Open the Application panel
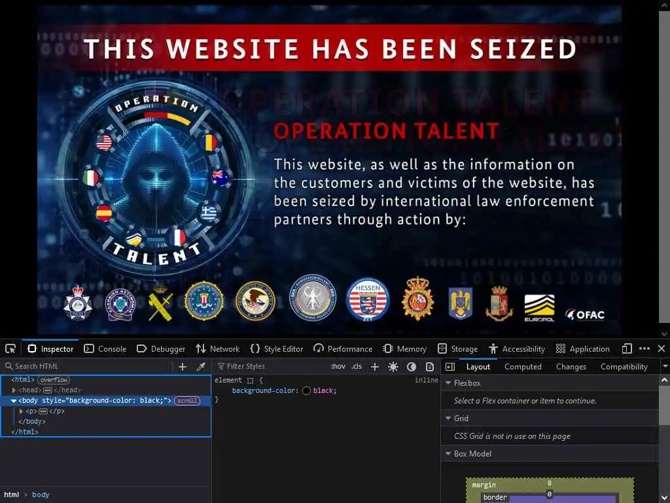This screenshot has width=670, height=503. tap(583, 348)
